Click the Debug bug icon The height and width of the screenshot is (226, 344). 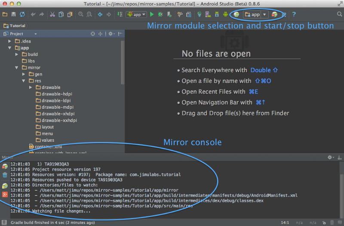point(160,15)
